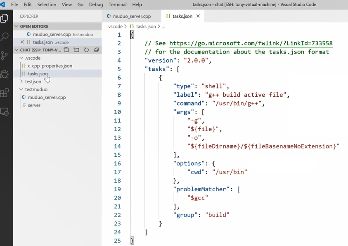This screenshot has width=348, height=246.
Task: Click the New Folder icon in explorer
Action: pos(76,50)
